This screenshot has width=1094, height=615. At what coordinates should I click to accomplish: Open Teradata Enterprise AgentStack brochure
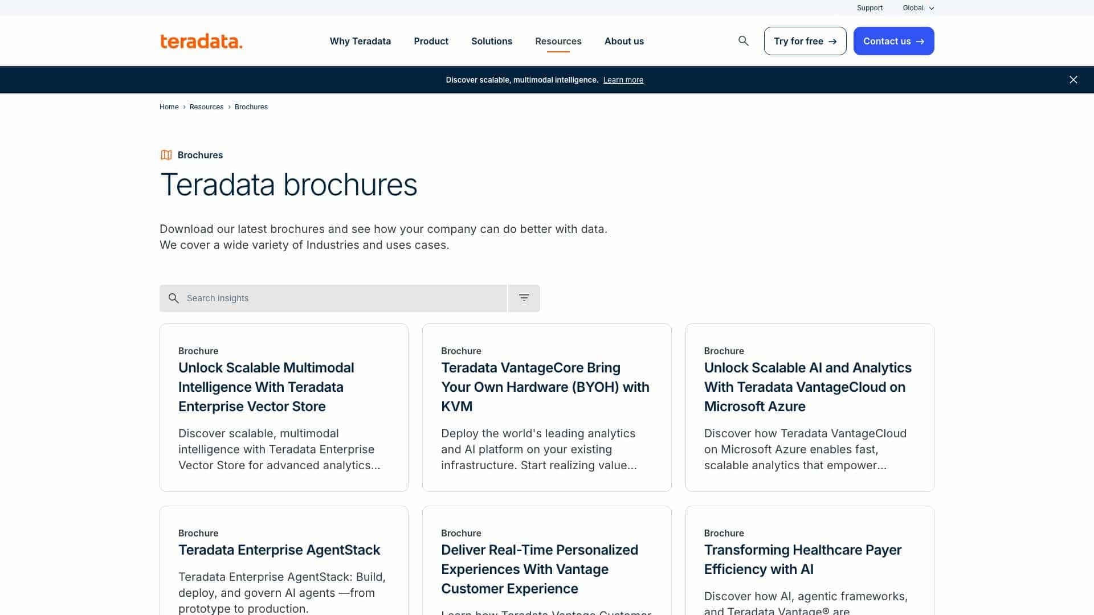point(279,550)
